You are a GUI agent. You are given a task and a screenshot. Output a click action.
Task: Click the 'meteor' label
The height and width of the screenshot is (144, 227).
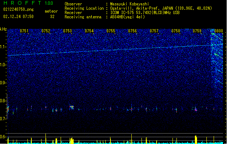click(x=51, y=11)
